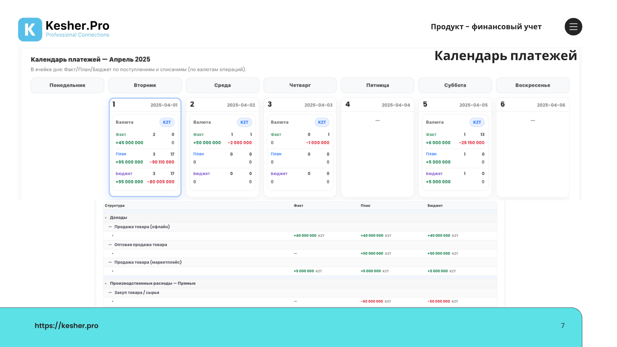The height and width of the screenshot is (347, 617).
Task: Open the day card for 2025-04-01
Action: (x=145, y=147)
